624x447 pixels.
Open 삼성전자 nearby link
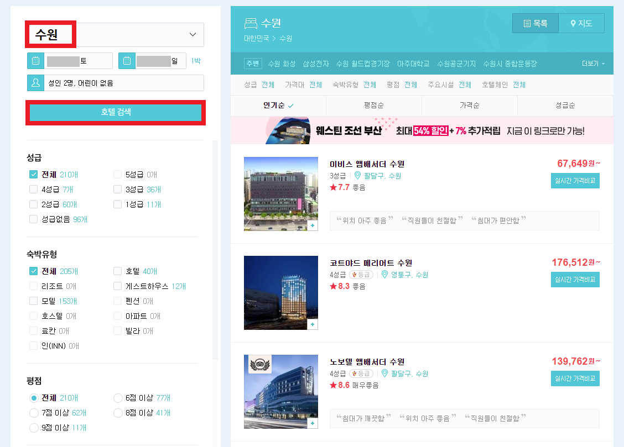point(316,64)
